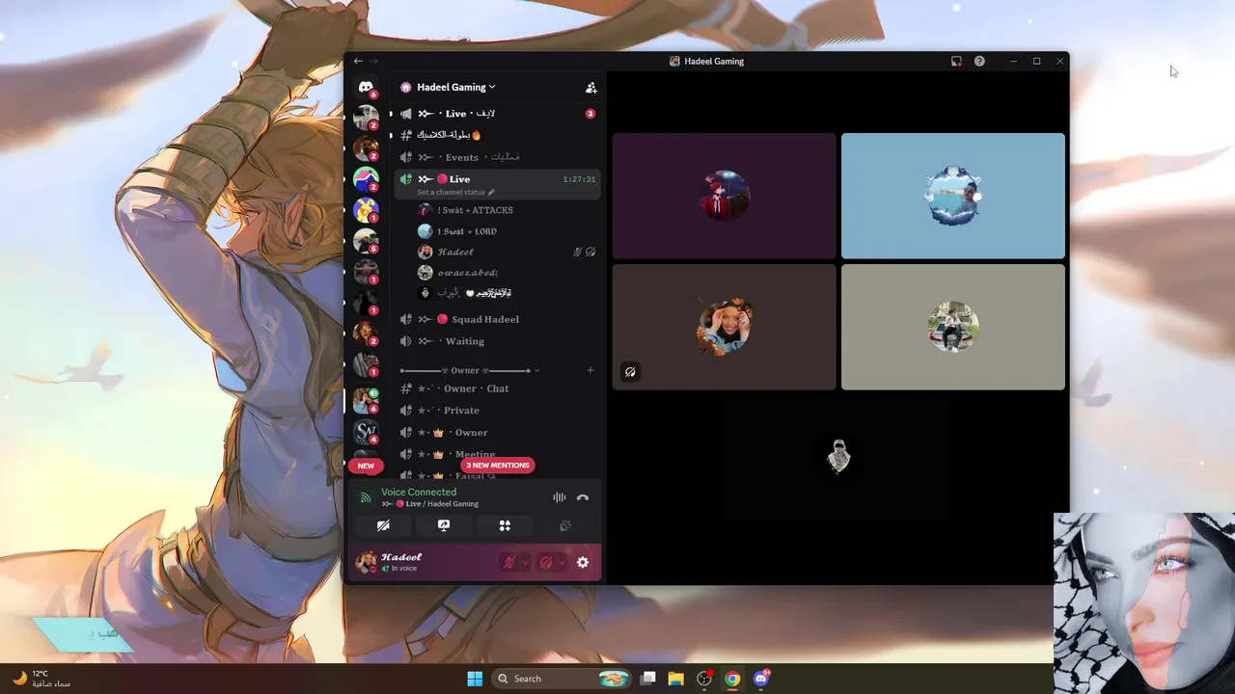1235x694 pixels.
Task: Open Task View on the taskbar
Action: pos(648,679)
